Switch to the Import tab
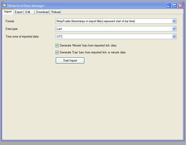The width and height of the screenshot is (186, 145). (8, 12)
